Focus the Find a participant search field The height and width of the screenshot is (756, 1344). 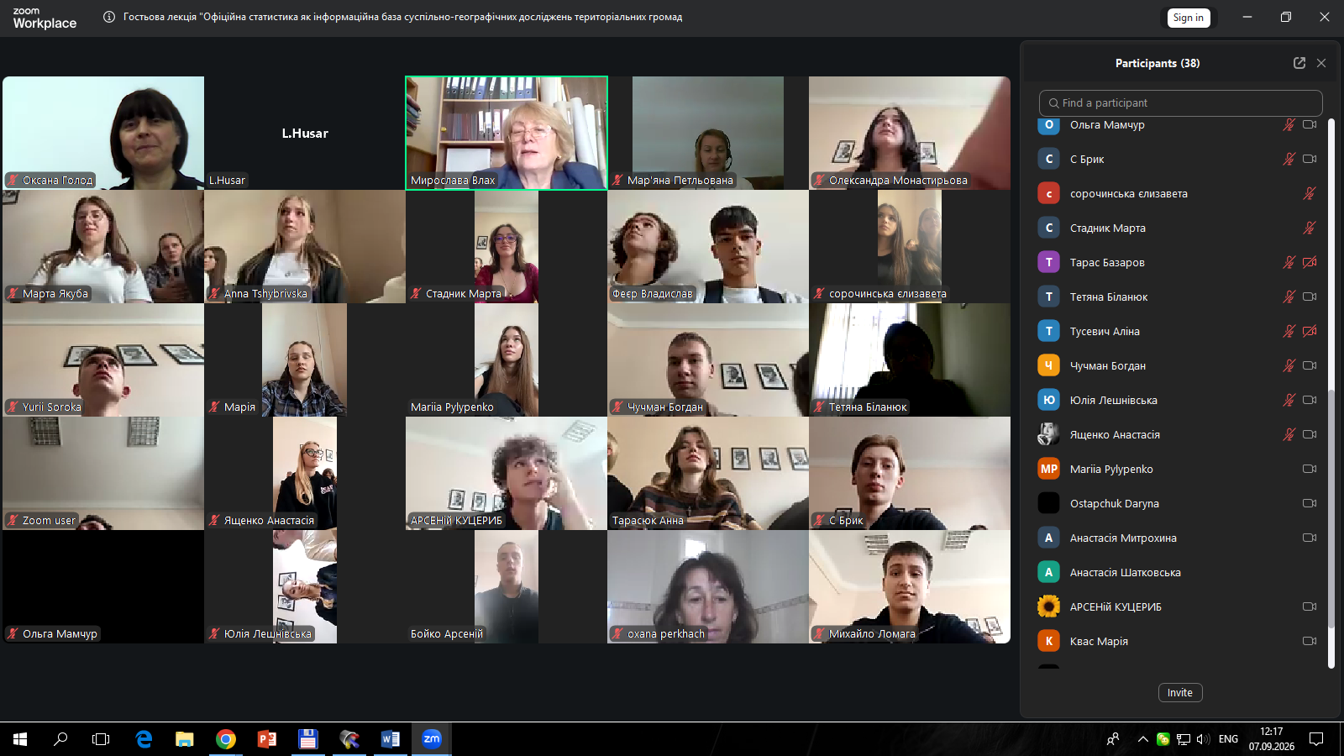(x=1181, y=103)
